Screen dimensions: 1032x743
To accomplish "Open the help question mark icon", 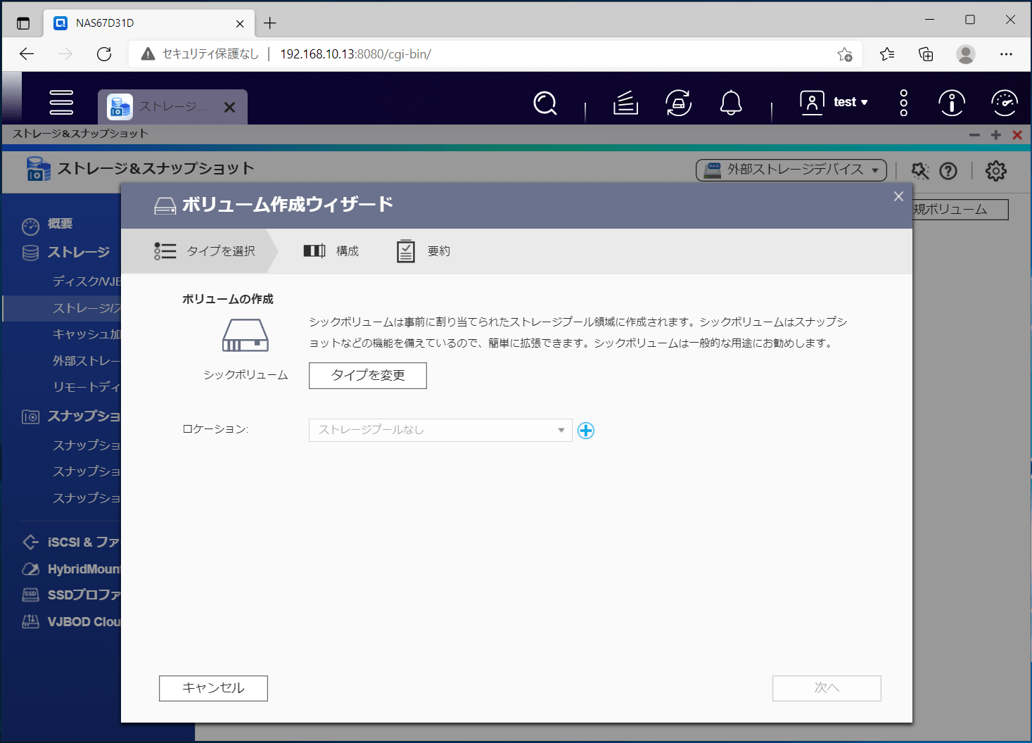I will click(948, 171).
